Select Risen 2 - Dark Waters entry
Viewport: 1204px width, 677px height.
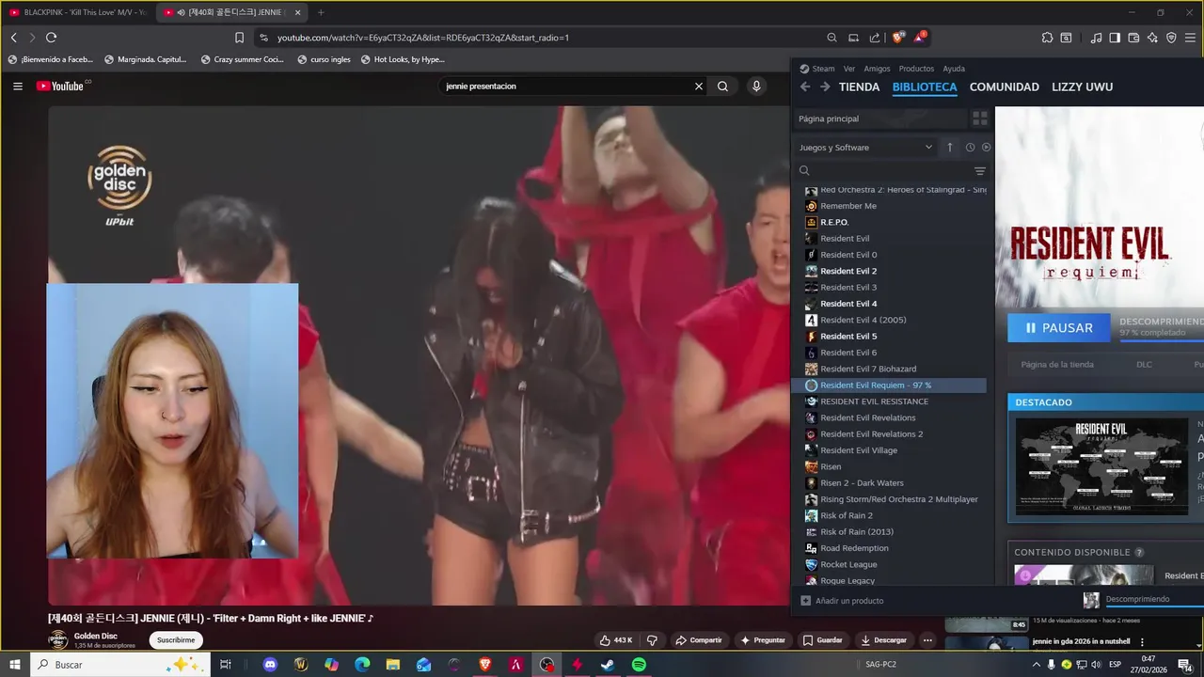tap(888, 483)
